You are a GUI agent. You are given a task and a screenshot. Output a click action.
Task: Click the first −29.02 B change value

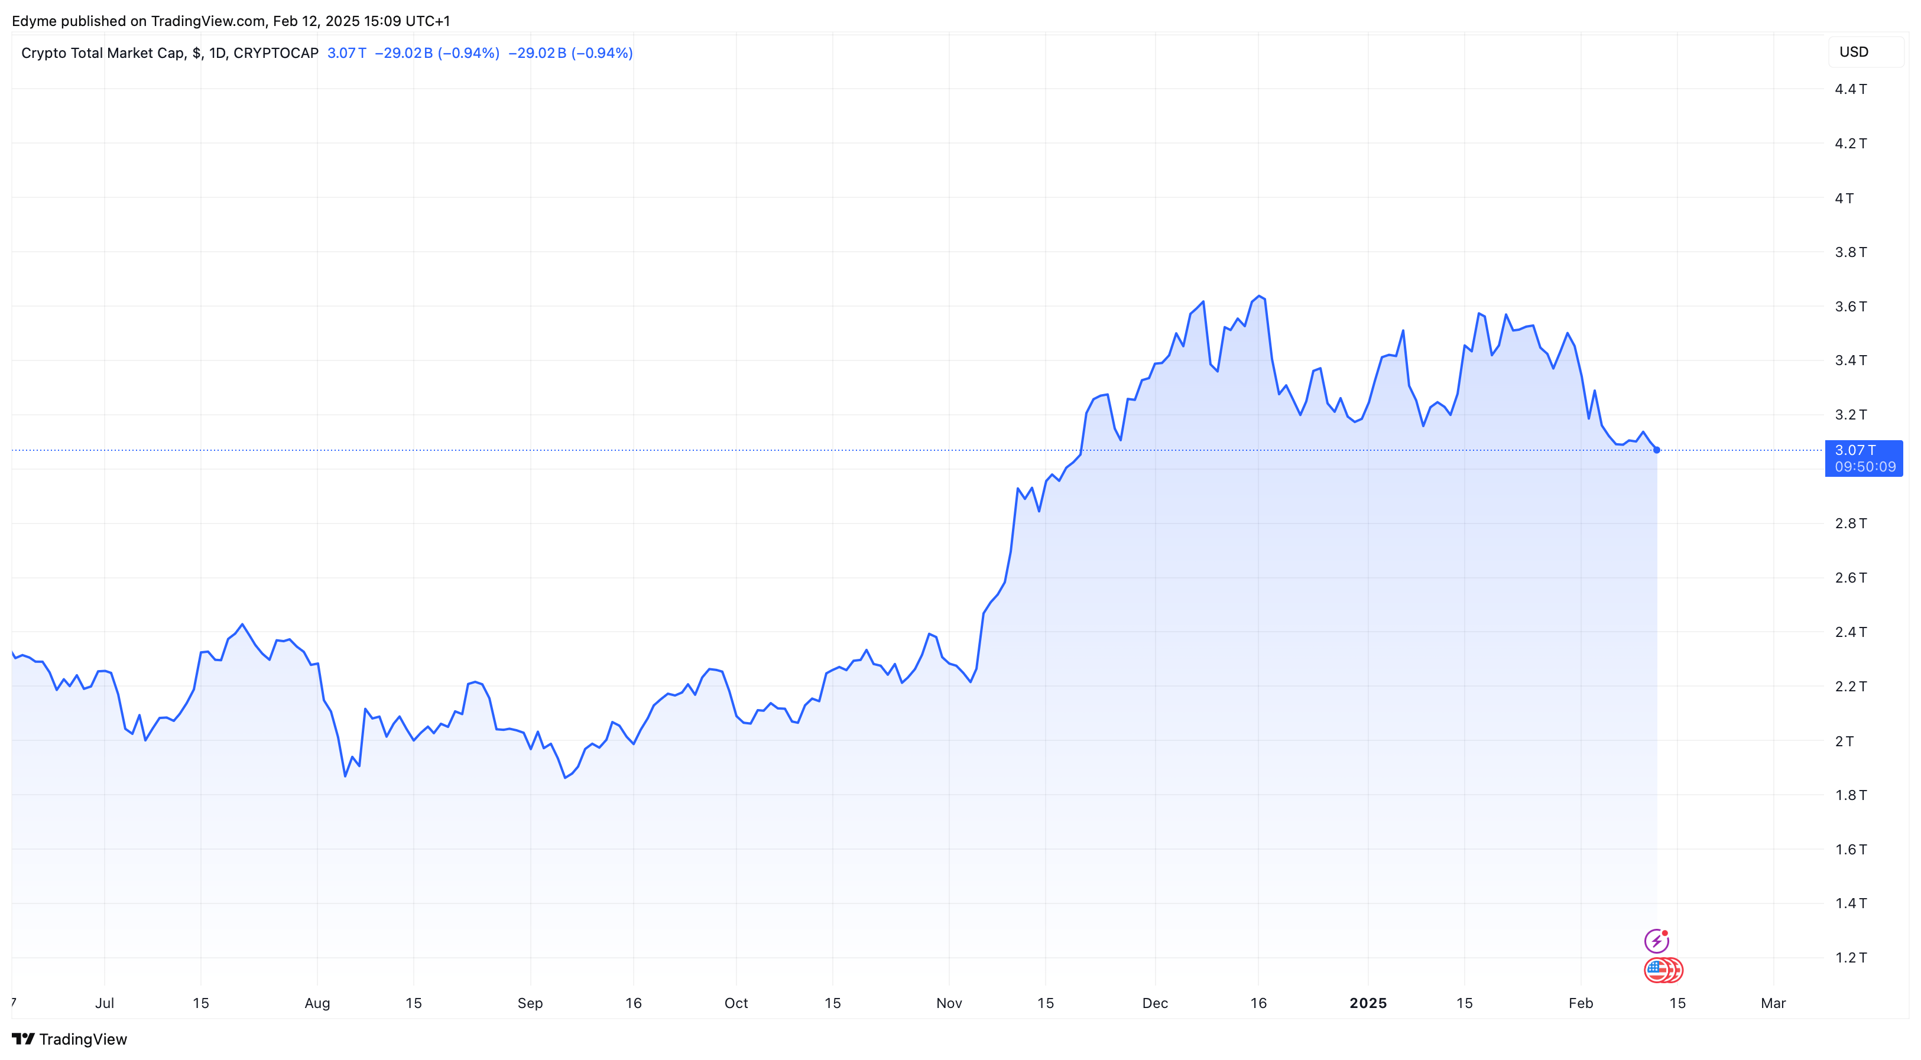tap(404, 53)
